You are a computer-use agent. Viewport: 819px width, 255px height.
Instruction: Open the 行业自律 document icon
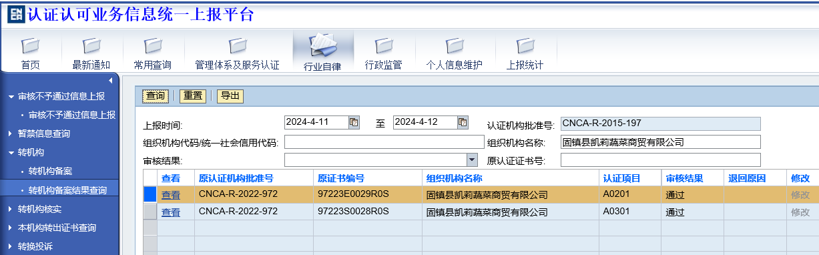[323, 45]
